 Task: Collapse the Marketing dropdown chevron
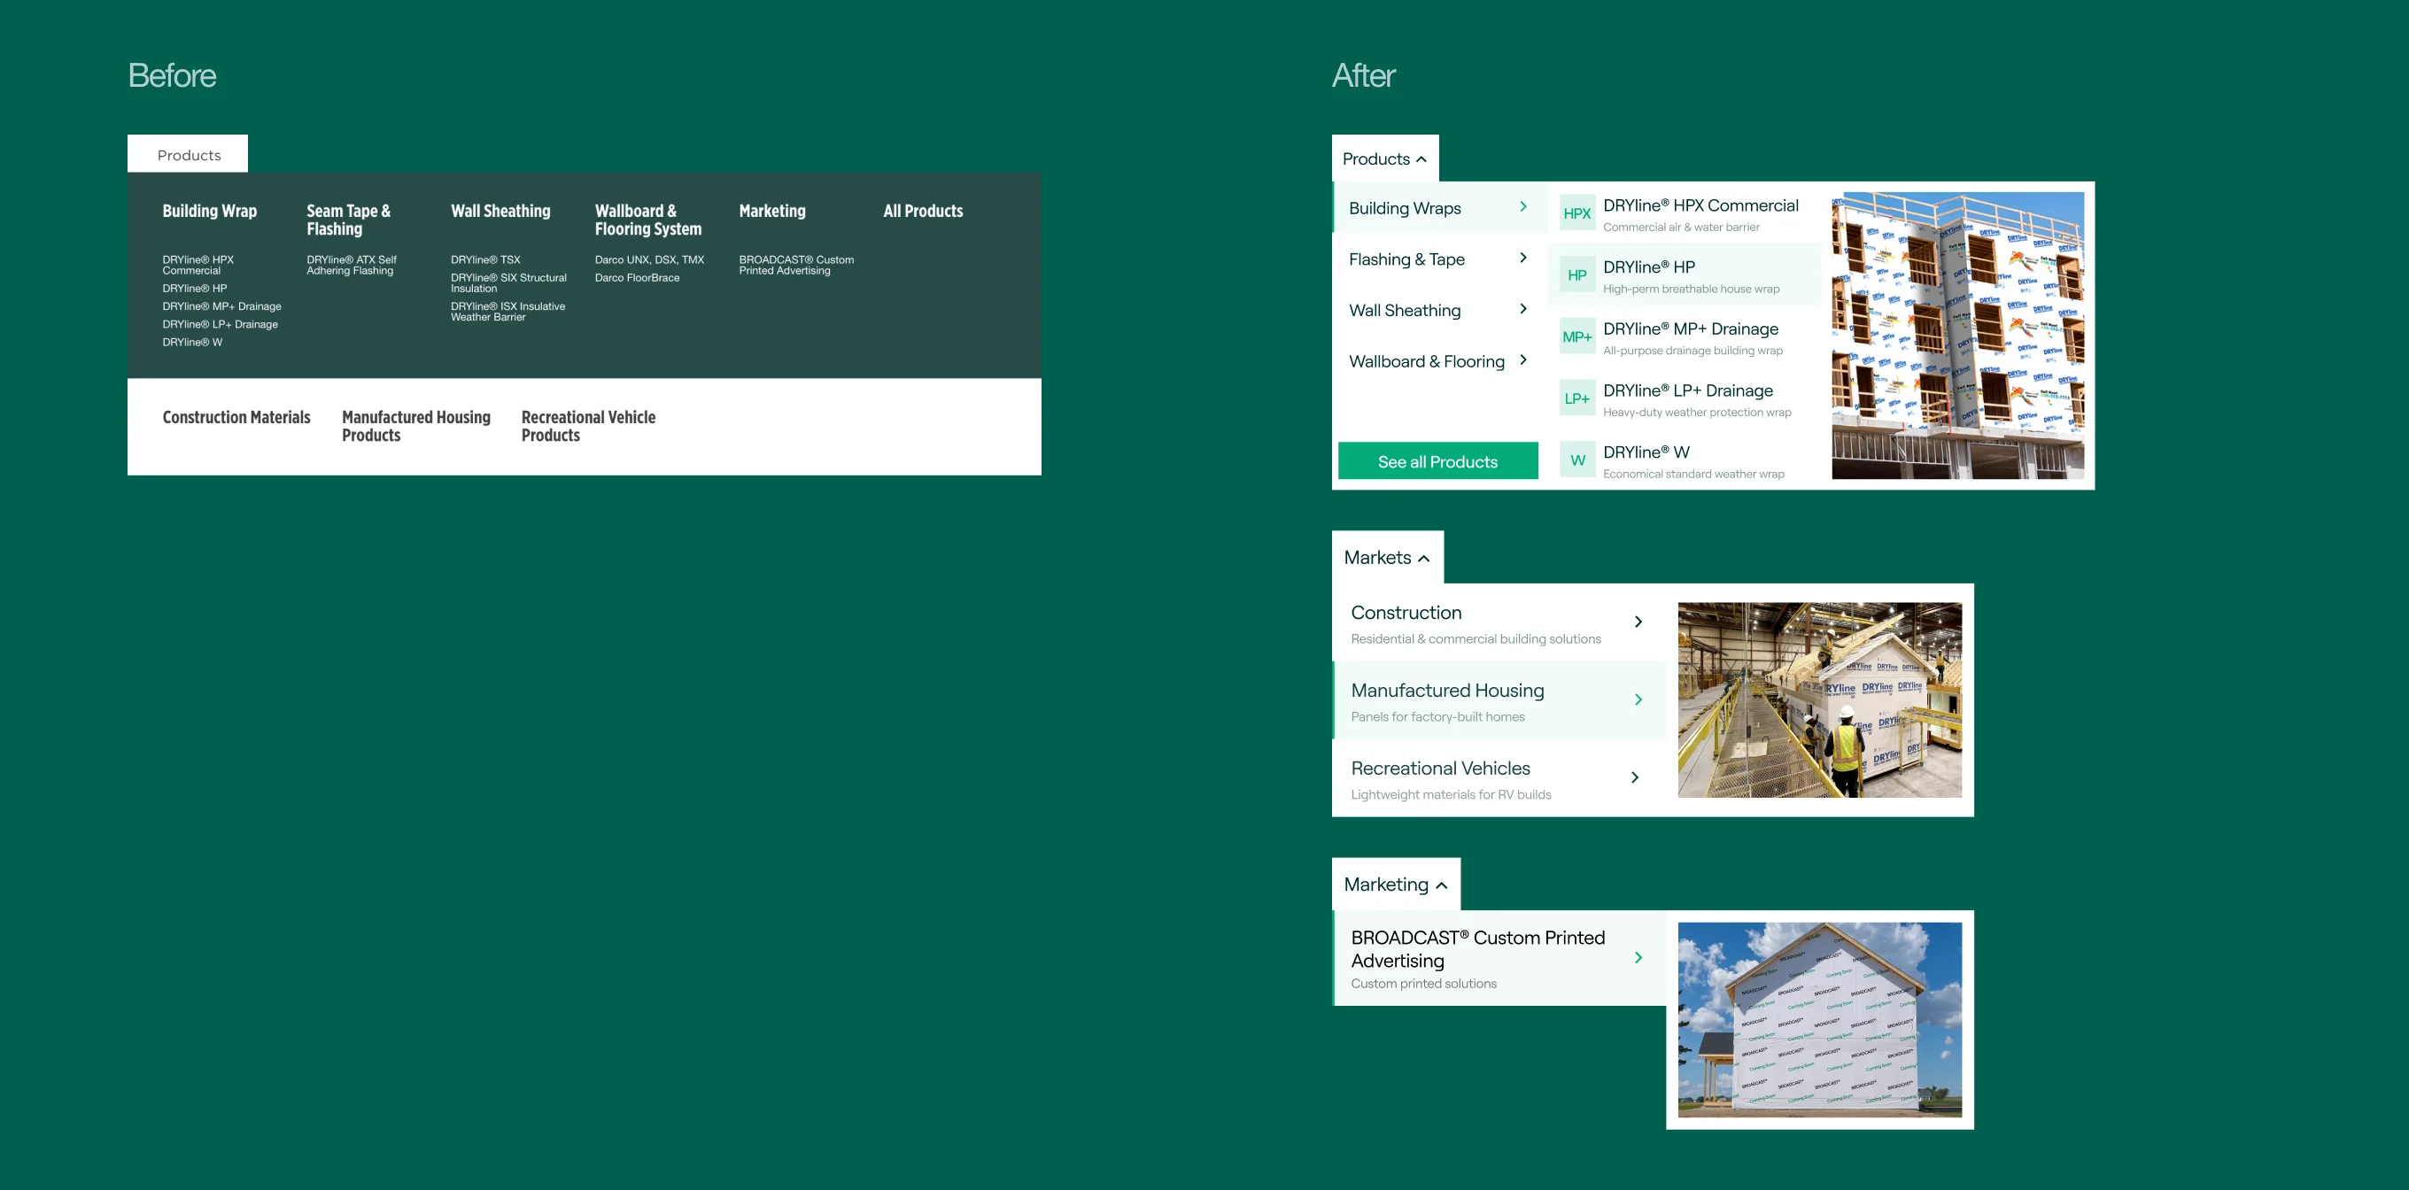(1441, 885)
